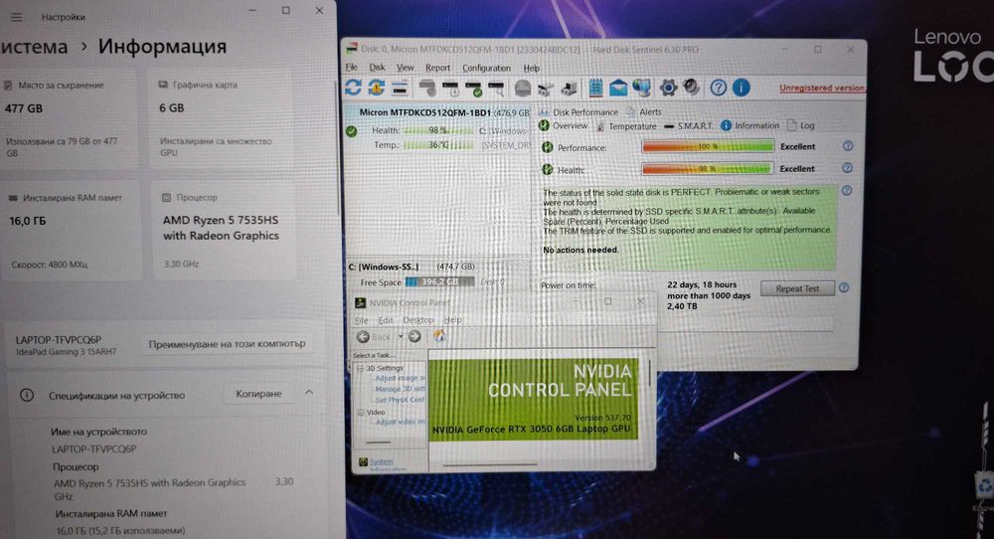This screenshot has width=994, height=539.
Task: Switch to the Disk Performance tab
Action: point(579,112)
